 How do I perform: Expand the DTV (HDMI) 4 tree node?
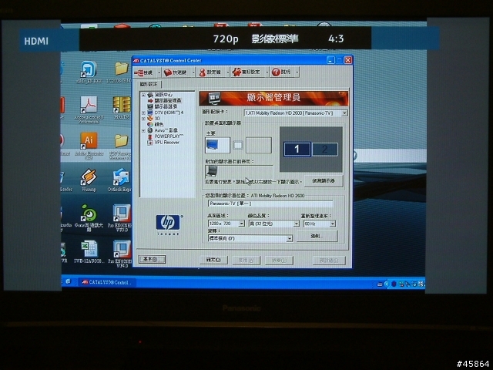pos(143,113)
